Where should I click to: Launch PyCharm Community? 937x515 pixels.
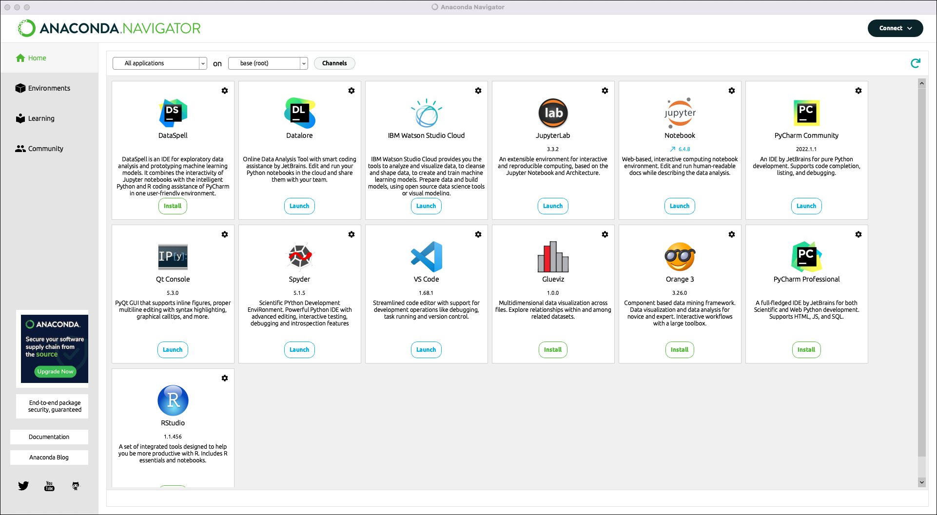(x=806, y=206)
